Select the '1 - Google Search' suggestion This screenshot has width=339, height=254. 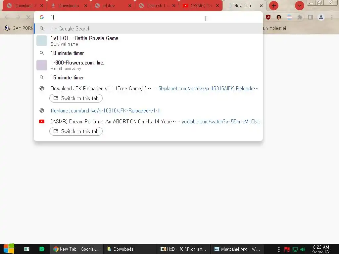coord(148,28)
